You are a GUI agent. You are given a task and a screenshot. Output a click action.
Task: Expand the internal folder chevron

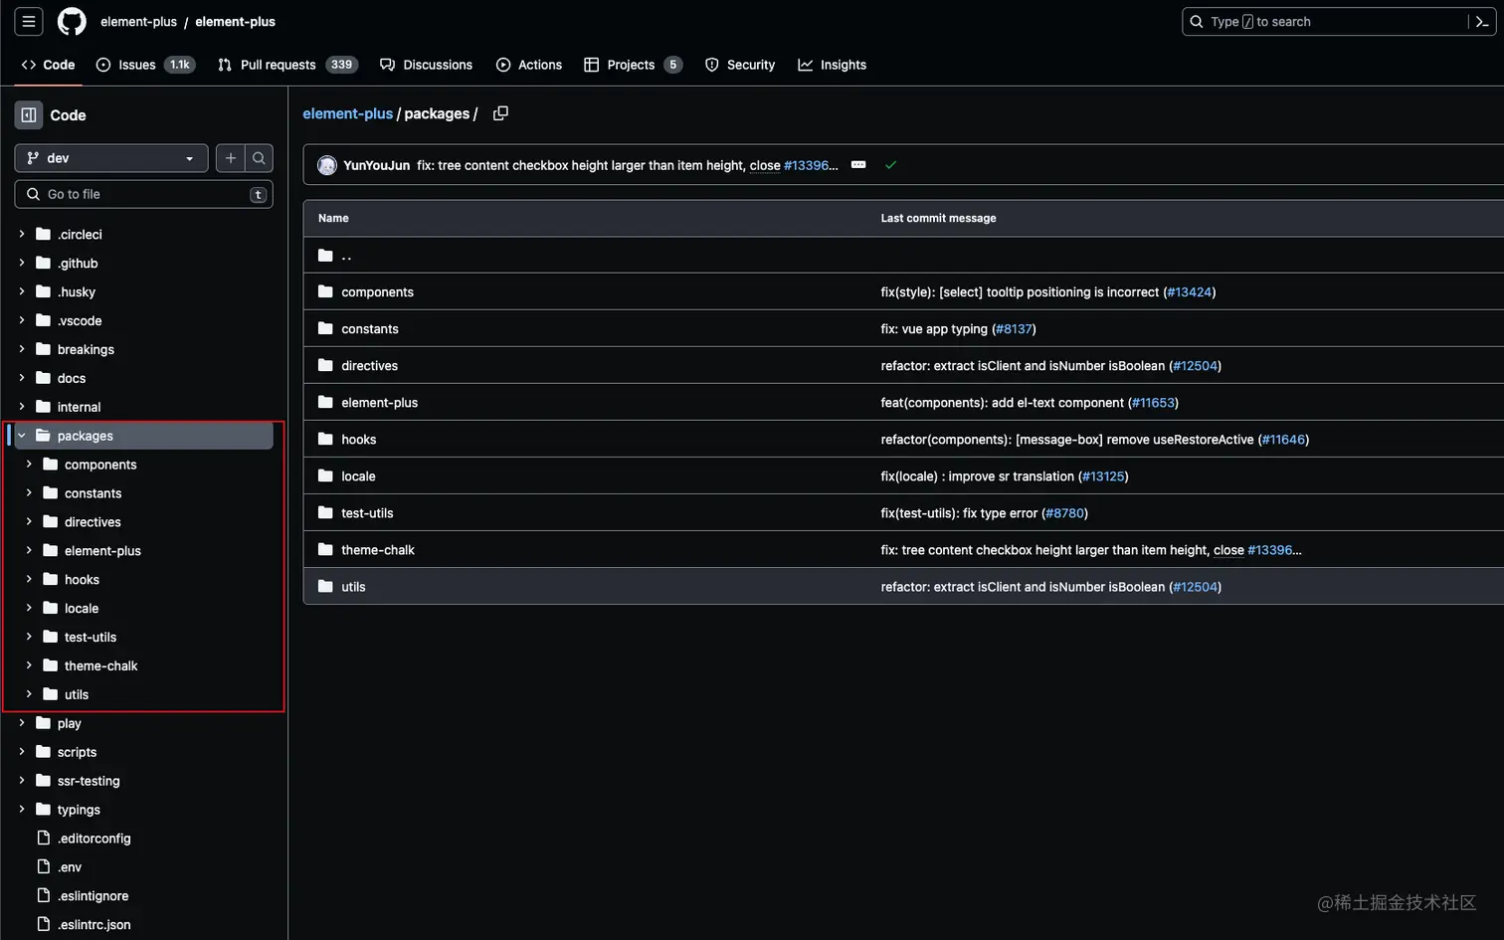[22, 407]
